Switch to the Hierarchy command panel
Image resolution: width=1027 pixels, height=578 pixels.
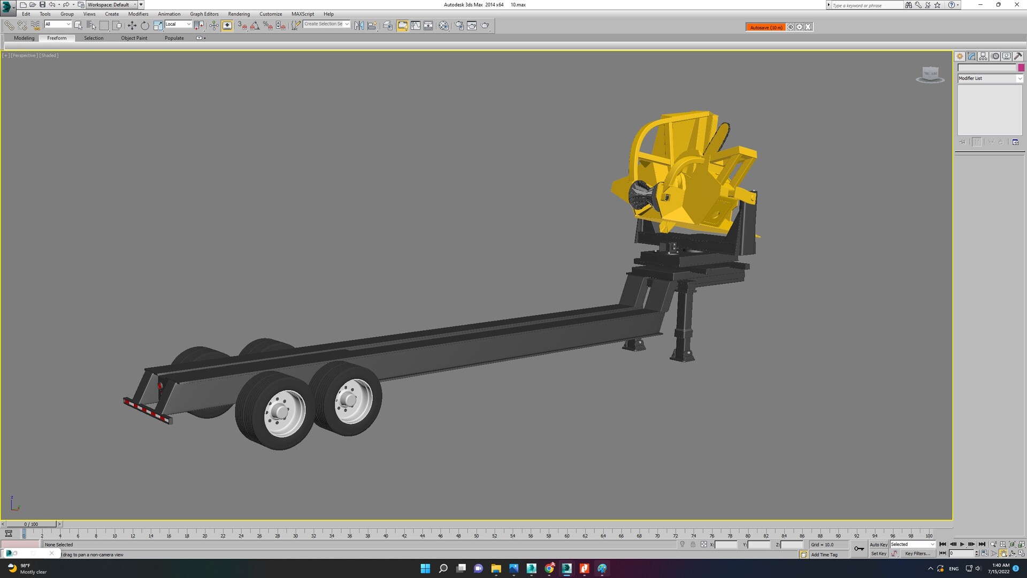pos(983,56)
